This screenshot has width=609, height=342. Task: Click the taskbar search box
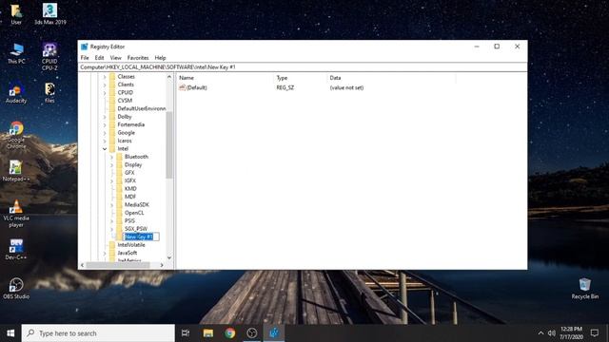click(98, 333)
